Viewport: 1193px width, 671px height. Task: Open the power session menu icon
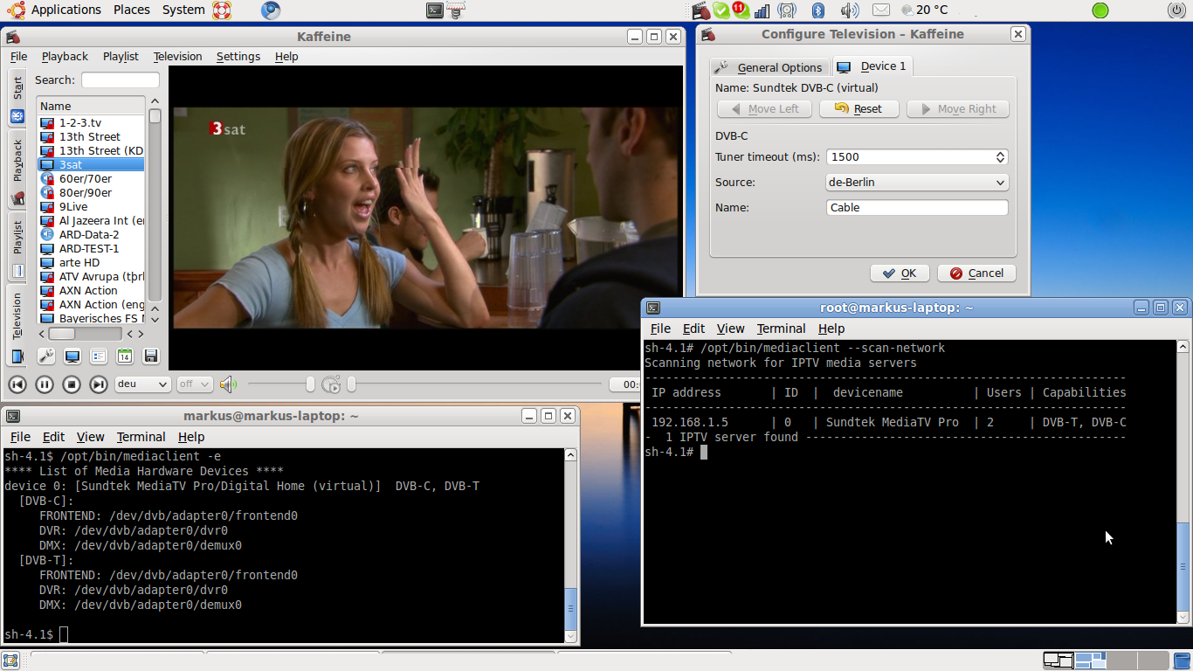coord(1176,10)
